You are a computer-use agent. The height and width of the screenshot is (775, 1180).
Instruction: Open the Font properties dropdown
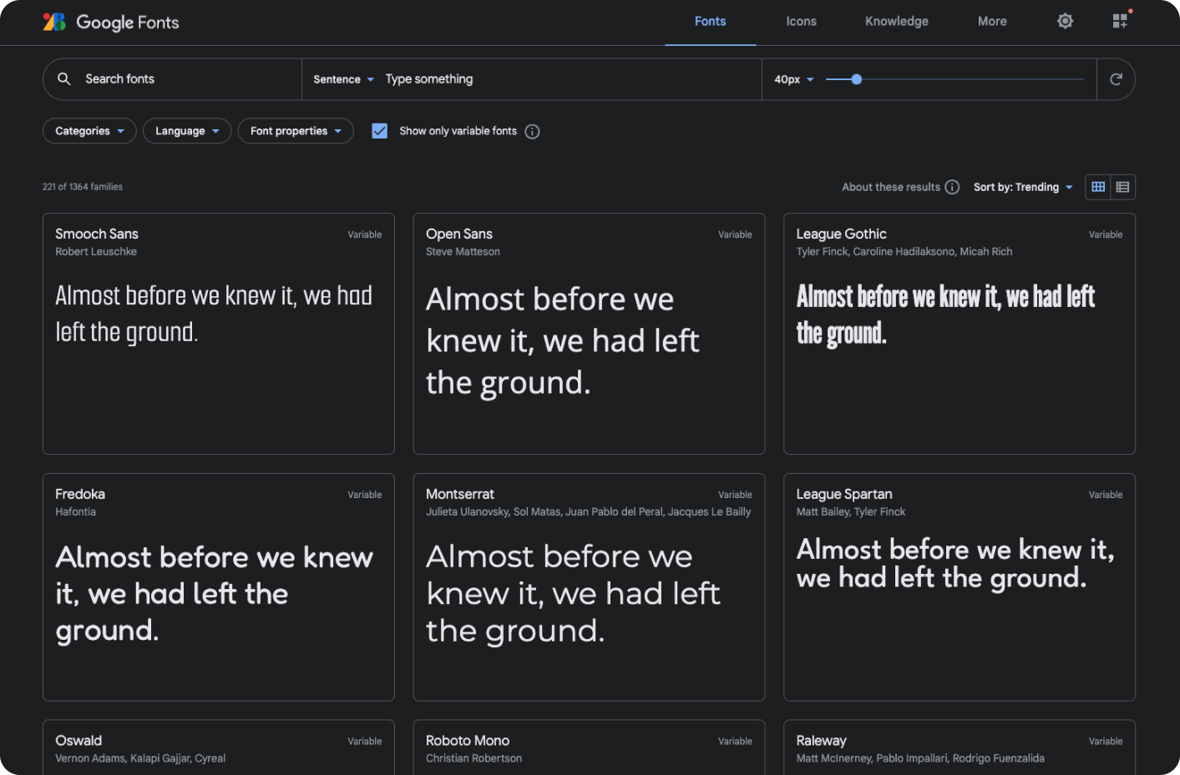click(296, 131)
